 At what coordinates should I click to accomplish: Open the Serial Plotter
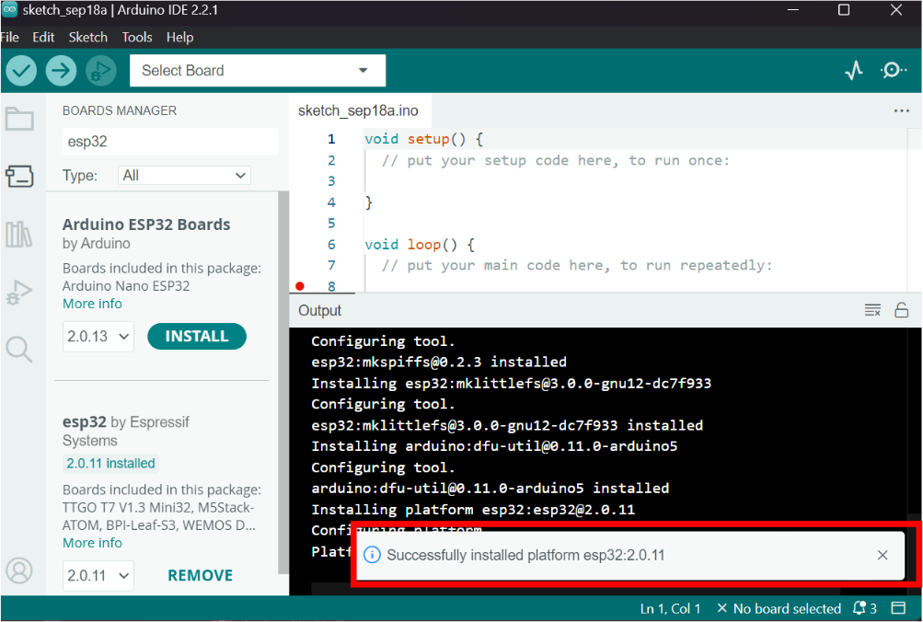[854, 71]
